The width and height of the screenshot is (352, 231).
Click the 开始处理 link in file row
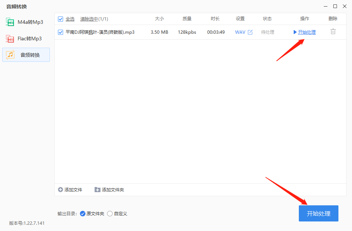click(x=307, y=32)
